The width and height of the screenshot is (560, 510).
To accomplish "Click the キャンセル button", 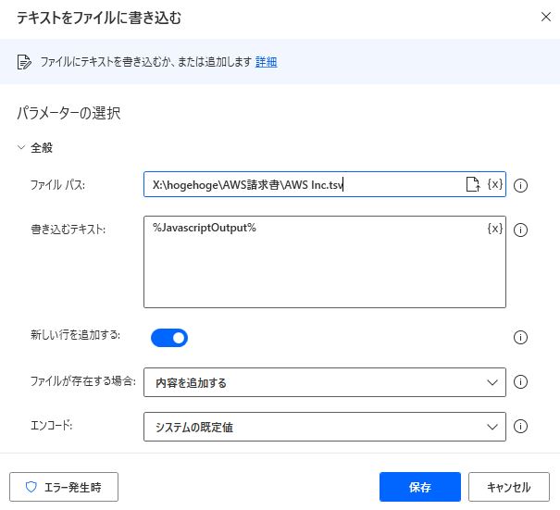I will tap(509, 487).
